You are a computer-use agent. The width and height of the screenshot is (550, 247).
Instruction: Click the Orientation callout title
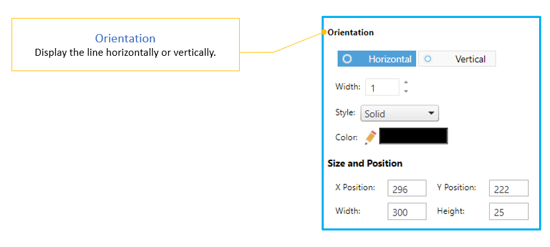pos(125,38)
